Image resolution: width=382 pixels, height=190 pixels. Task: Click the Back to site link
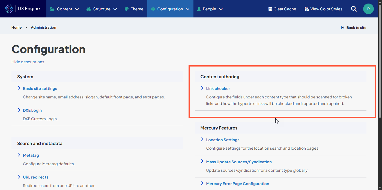(354, 28)
